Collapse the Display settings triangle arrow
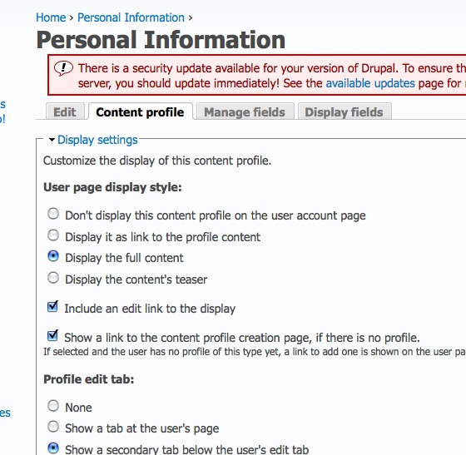The image size is (466, 455). click(x=52, y=140)
